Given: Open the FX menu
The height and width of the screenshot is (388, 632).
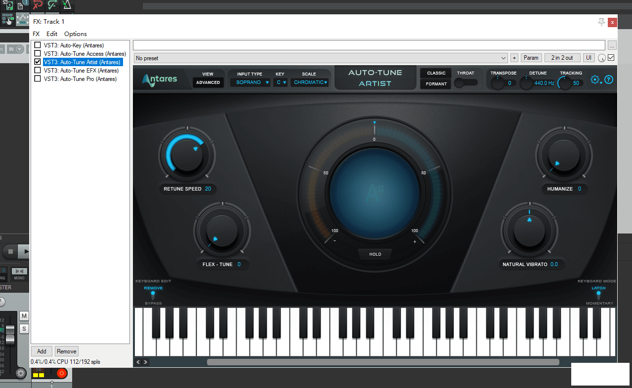Looking at the screenshot, I should [36, 34].
